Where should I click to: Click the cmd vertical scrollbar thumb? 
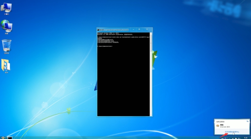click(x=151, y=43)
